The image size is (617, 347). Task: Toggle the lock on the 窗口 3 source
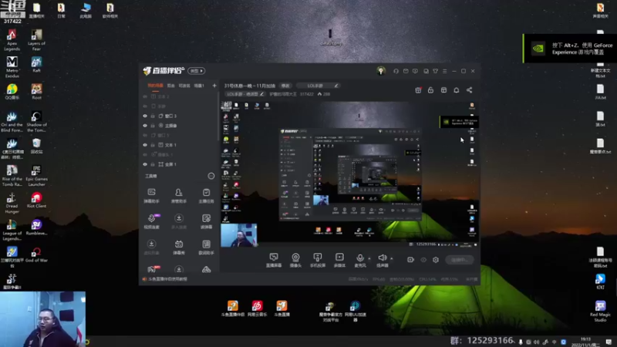click(x=153, y=116)
